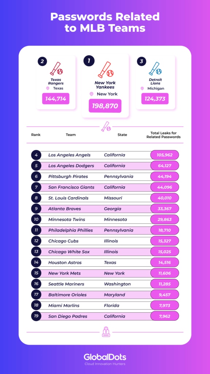Click the bat and ball icon above Texas Rangers
The height and width of the screenshot is (374, 210).
click(56, 69)
